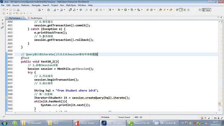This screenshot has width=224, height=126.
Task: Minimize the editor area icon
Action: 218,17
